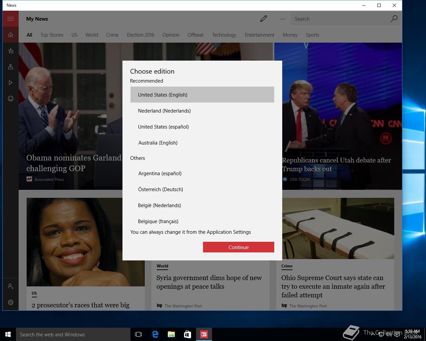This screenshot has height=341, width=426.
Task: Select Nederland (Nederlands) edition
Action: (x=202, y=111)
